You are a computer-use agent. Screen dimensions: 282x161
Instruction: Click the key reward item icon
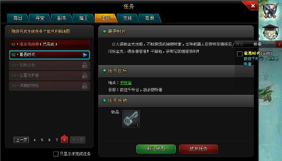pos(131,119)
